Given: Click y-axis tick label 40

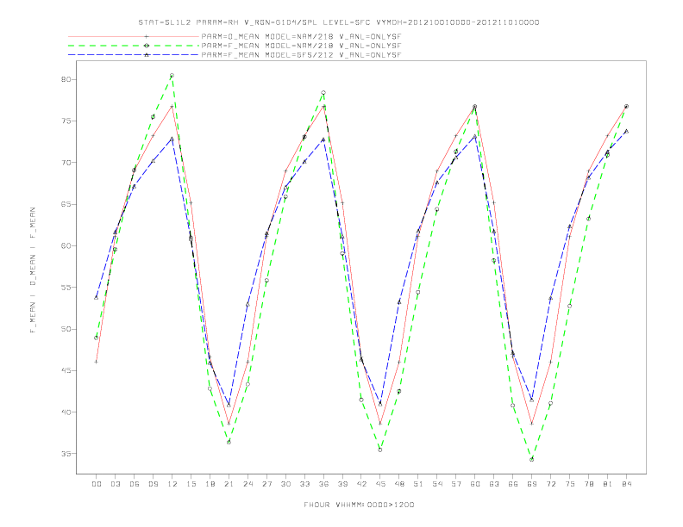Looking at the screenshot, I should click(66, 412).
